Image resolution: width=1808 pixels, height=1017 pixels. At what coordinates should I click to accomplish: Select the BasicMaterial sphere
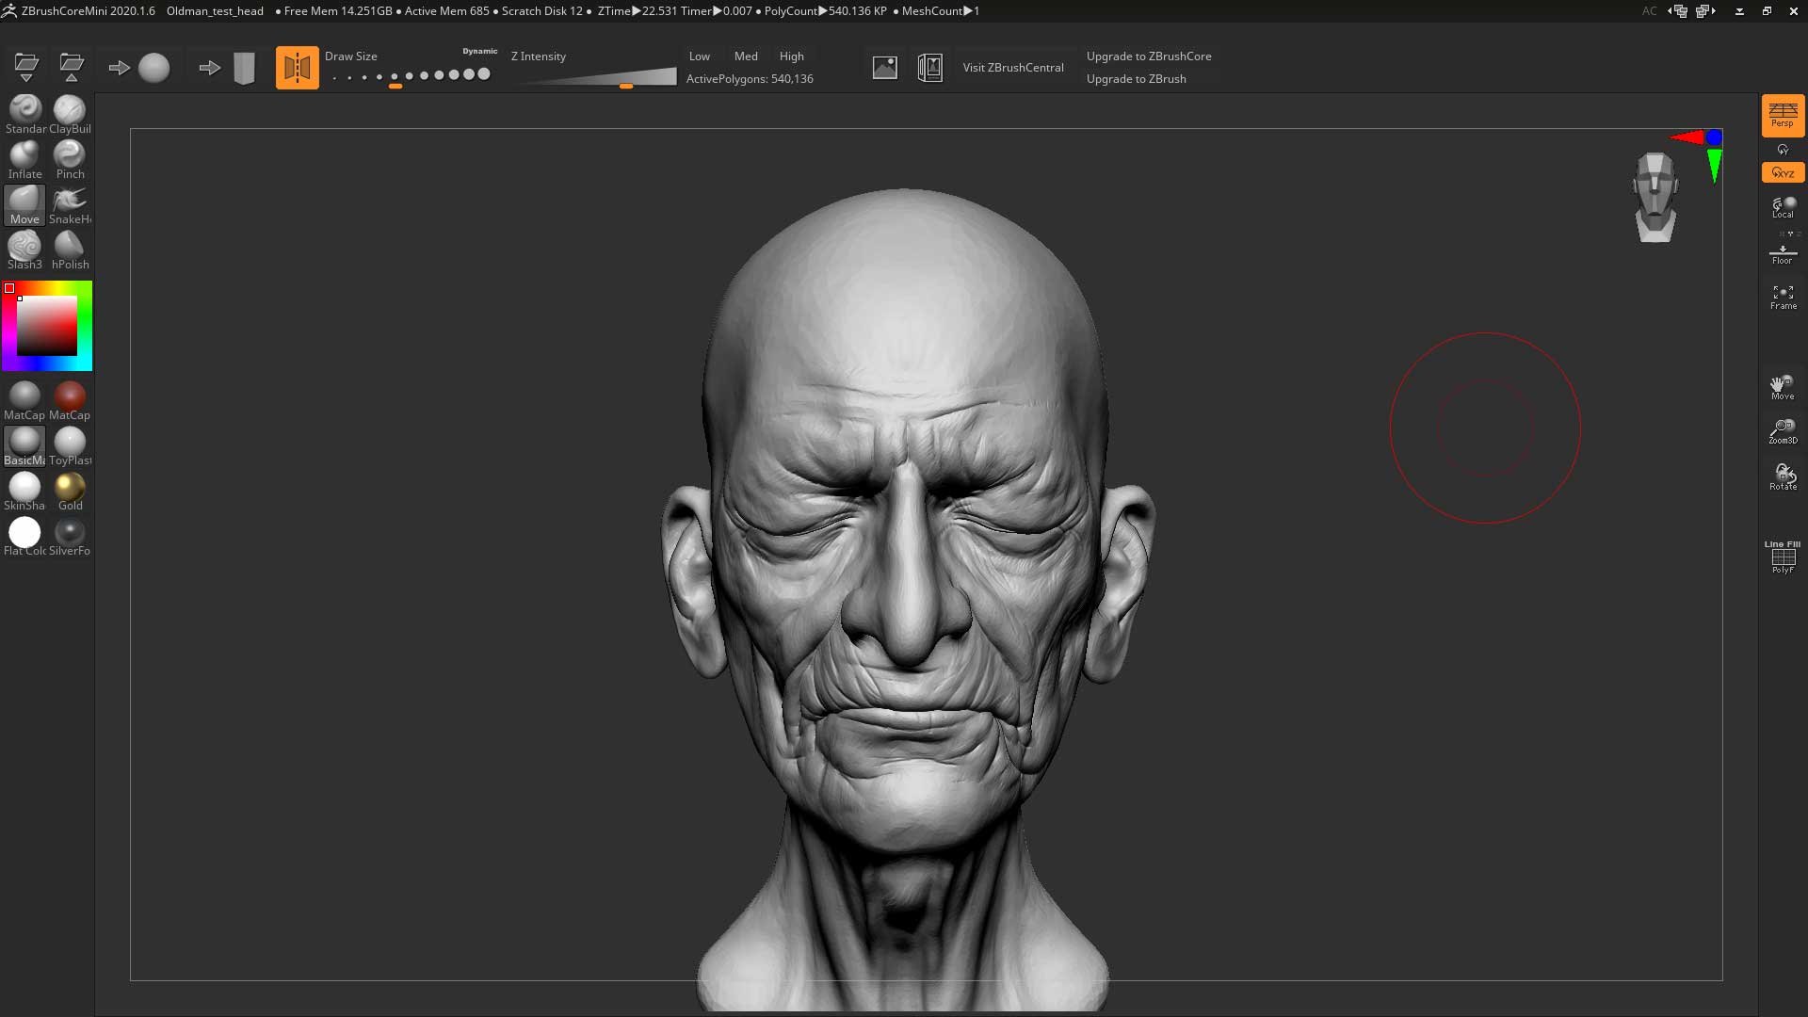[24, 446]
